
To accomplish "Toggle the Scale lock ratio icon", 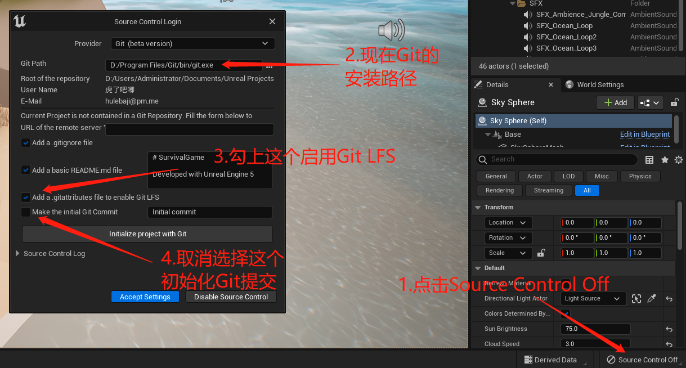I will [x=541, y=253].
